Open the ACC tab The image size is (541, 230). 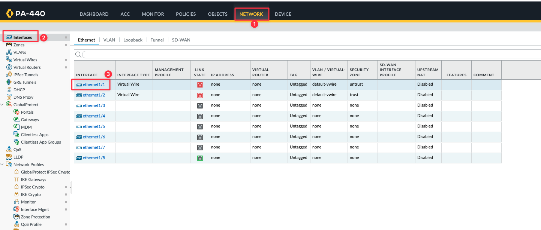click(125, 14)
